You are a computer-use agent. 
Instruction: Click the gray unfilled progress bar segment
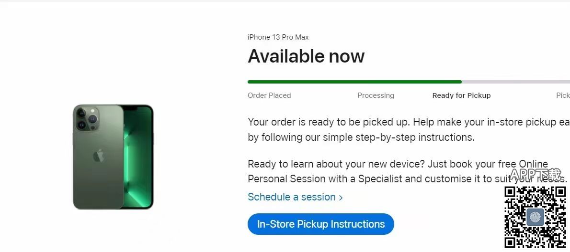(515, 82)
